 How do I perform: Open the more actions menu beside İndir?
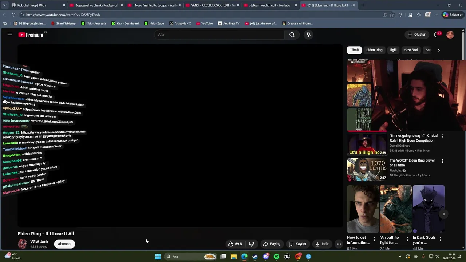(339, 244)
